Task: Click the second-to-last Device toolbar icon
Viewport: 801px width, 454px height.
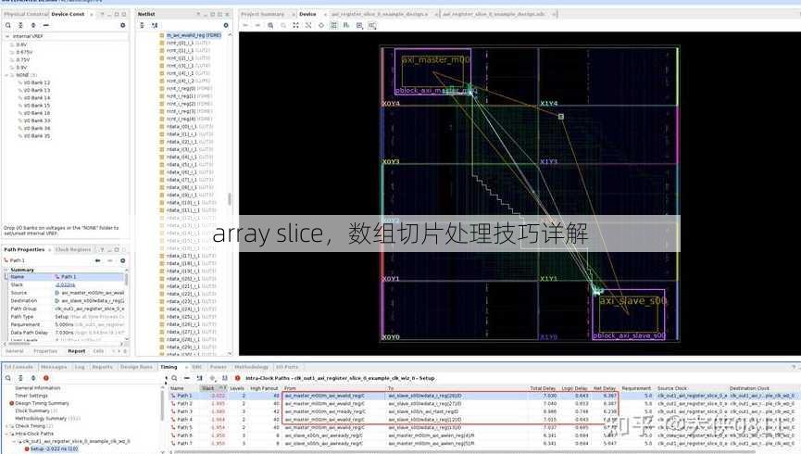Action: [359, 25]
